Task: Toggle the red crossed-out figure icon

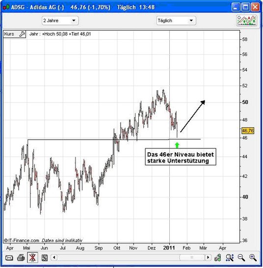Action: coord(32,257)
